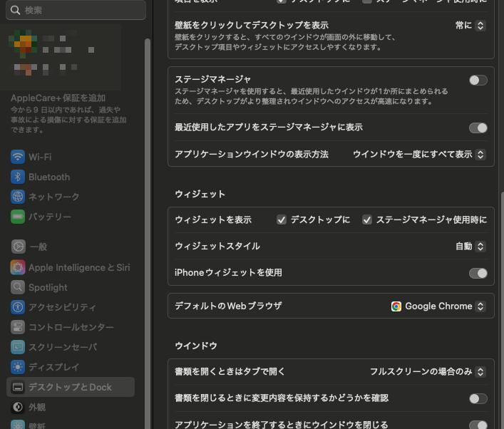Open Wi-Fi settings pane
This screenshot has height=429, width=504.
(71, 157)
